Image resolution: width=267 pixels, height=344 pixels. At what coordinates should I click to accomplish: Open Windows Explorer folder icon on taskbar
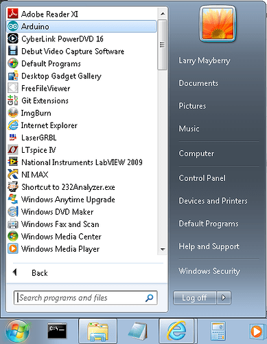97,332
